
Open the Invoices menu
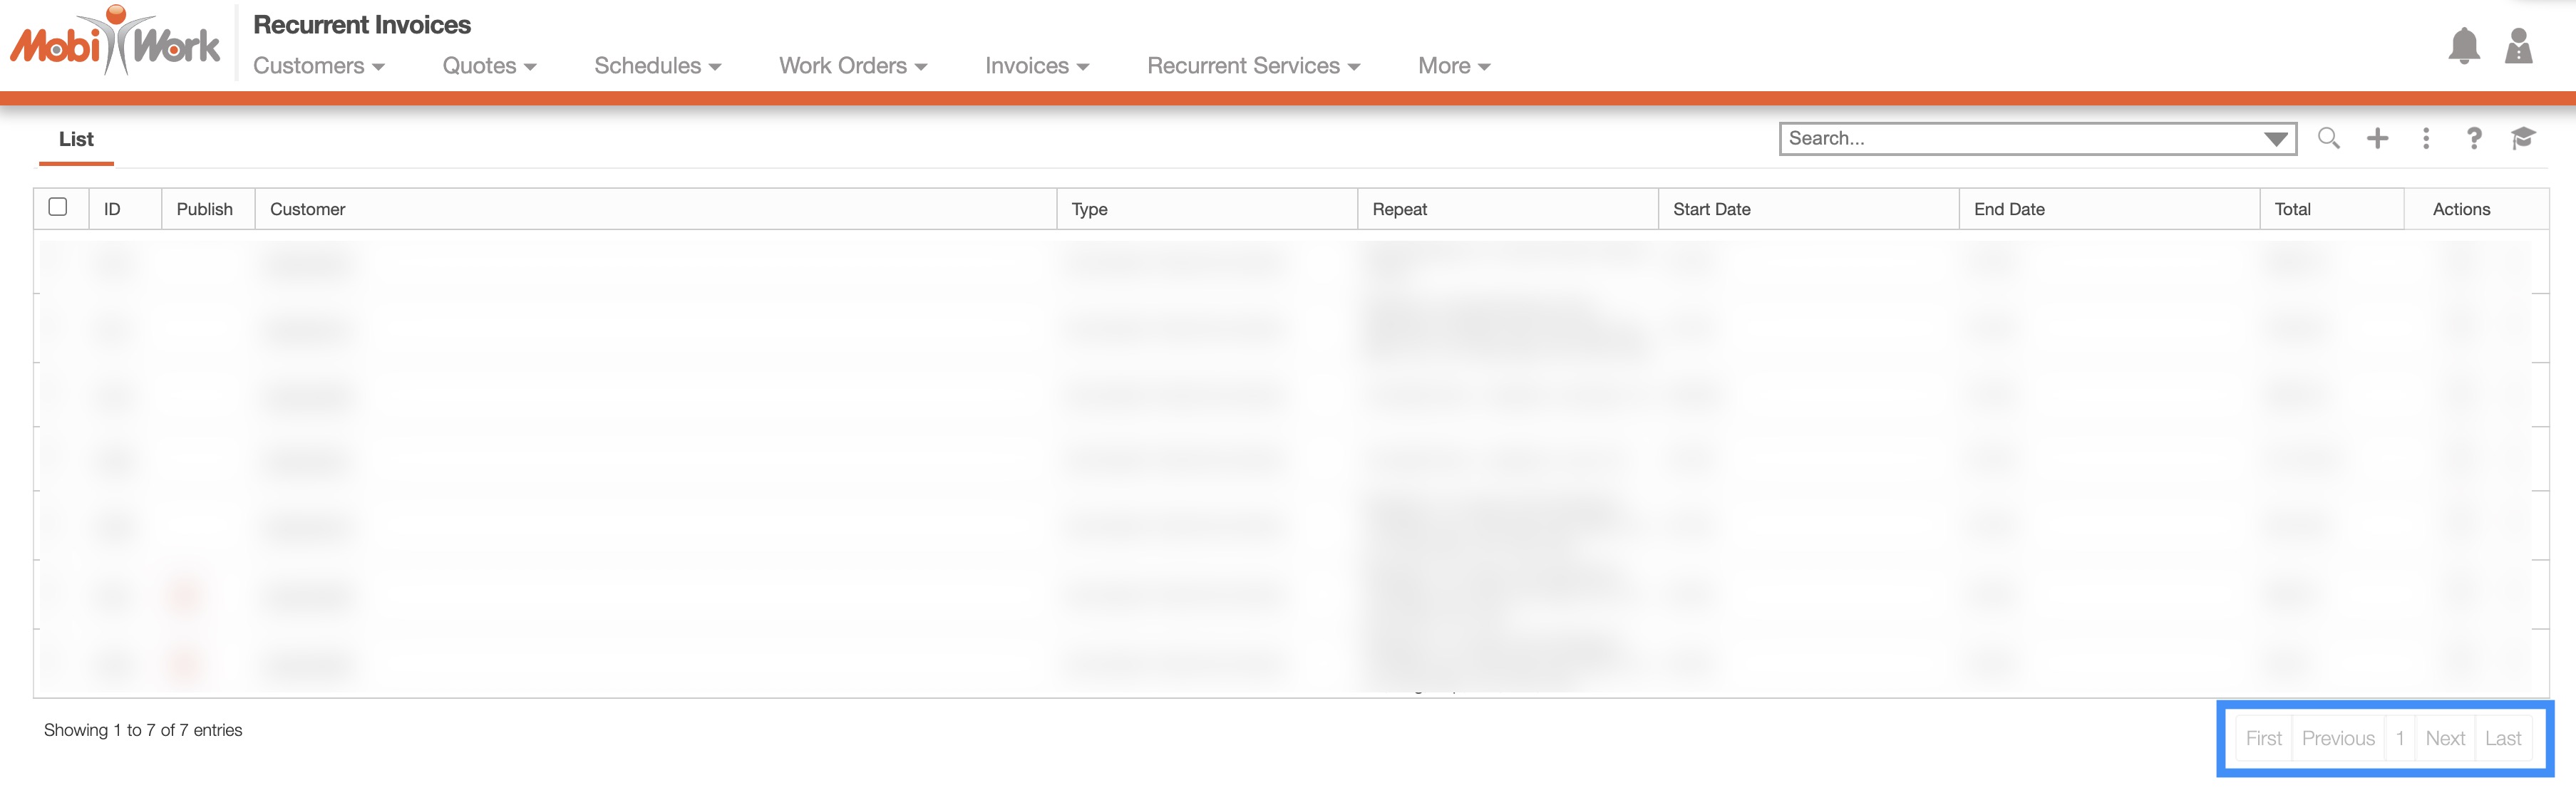1036,66
